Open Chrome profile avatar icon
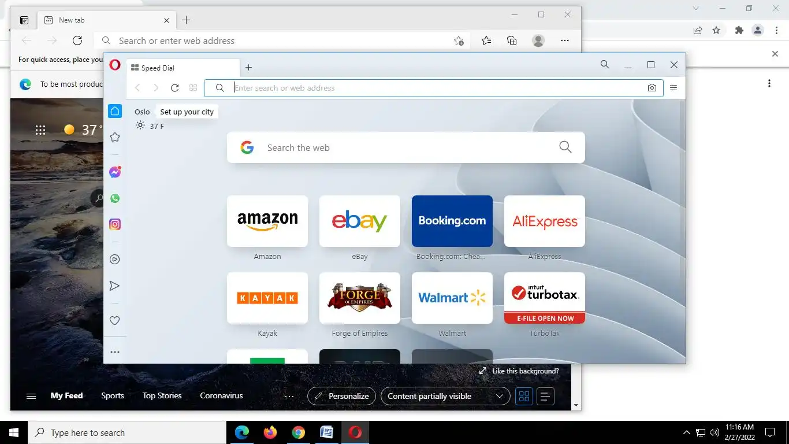Image resolution: width=789 pixels, height=444 pixels. (758, 30)
